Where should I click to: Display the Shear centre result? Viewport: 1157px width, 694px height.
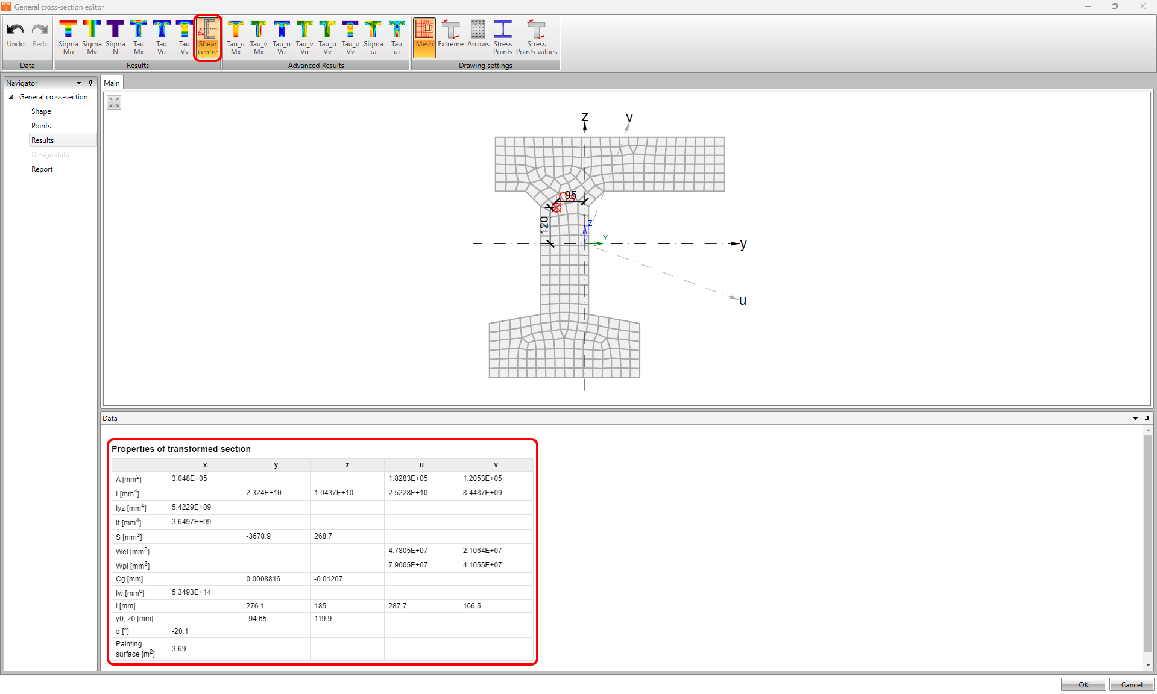(207, 36)
